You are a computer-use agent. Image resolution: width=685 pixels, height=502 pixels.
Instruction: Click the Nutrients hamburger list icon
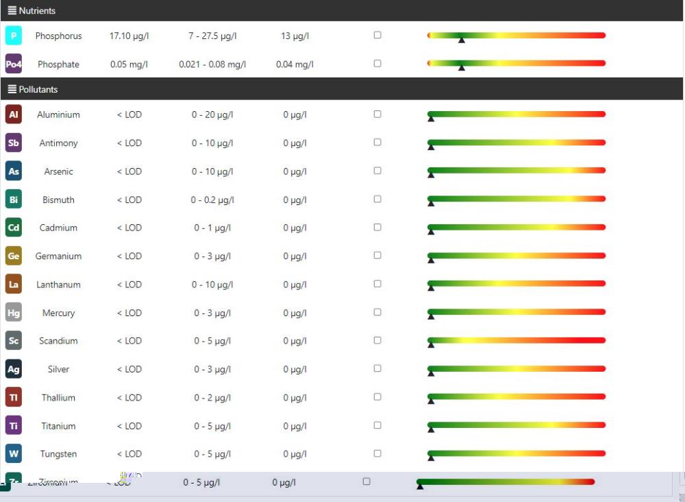tap(12, 11)
